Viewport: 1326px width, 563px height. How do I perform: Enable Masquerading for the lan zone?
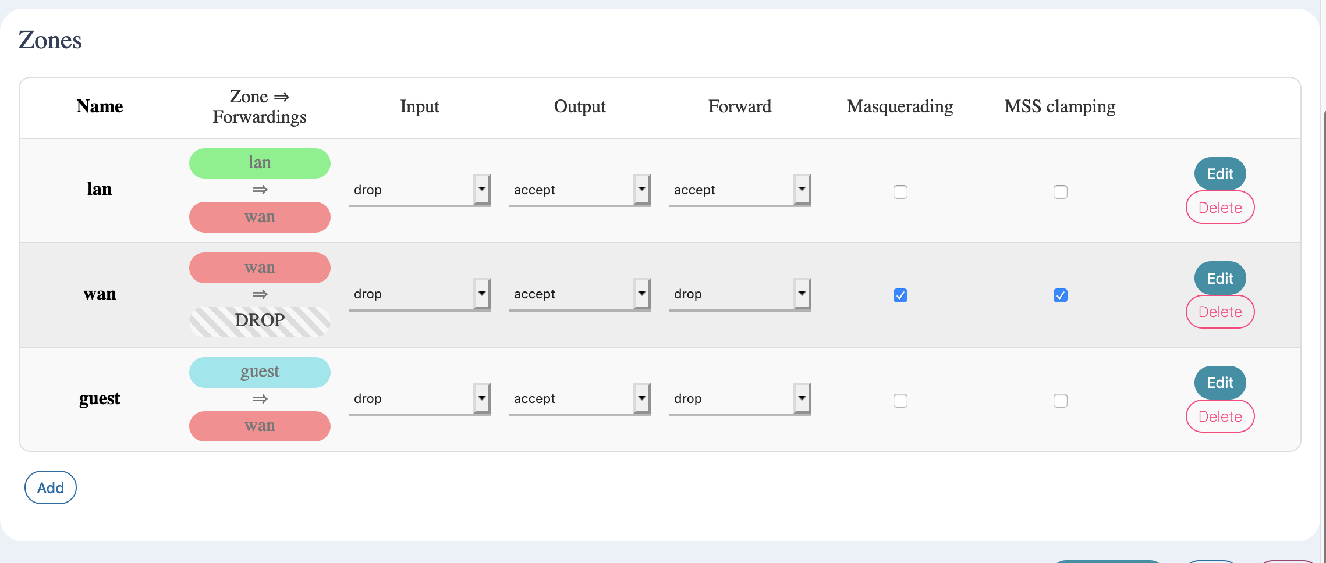(900, 191)
